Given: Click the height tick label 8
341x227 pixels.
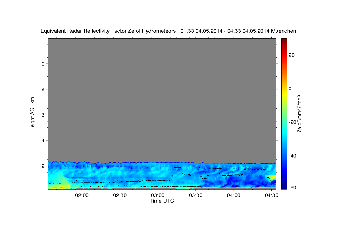Looking at the screenshot, I should coord(43,89).
